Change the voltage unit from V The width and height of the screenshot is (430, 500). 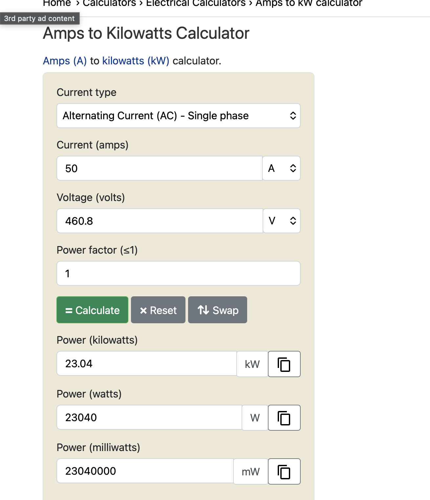click(x=281, y=221)
